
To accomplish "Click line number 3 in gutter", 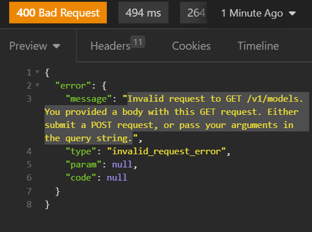I will [29, 99].
